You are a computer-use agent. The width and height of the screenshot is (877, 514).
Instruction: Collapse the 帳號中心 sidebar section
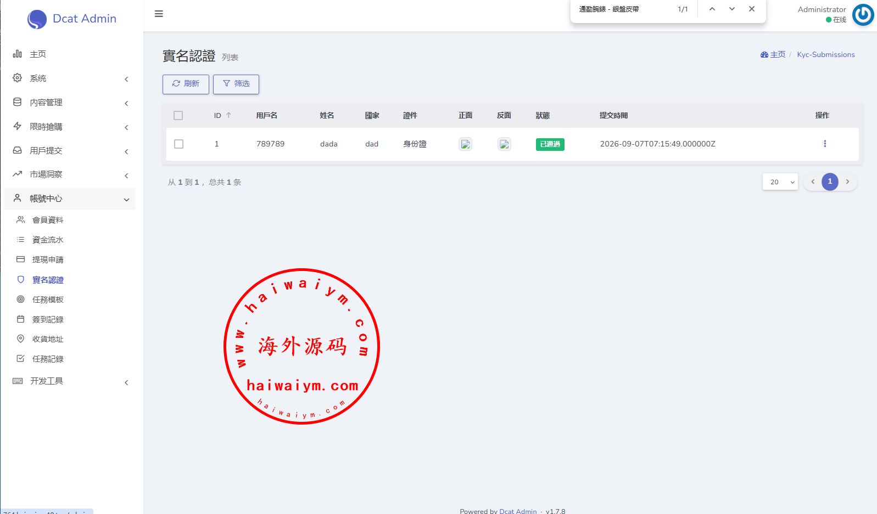click(x=70, y=199)
